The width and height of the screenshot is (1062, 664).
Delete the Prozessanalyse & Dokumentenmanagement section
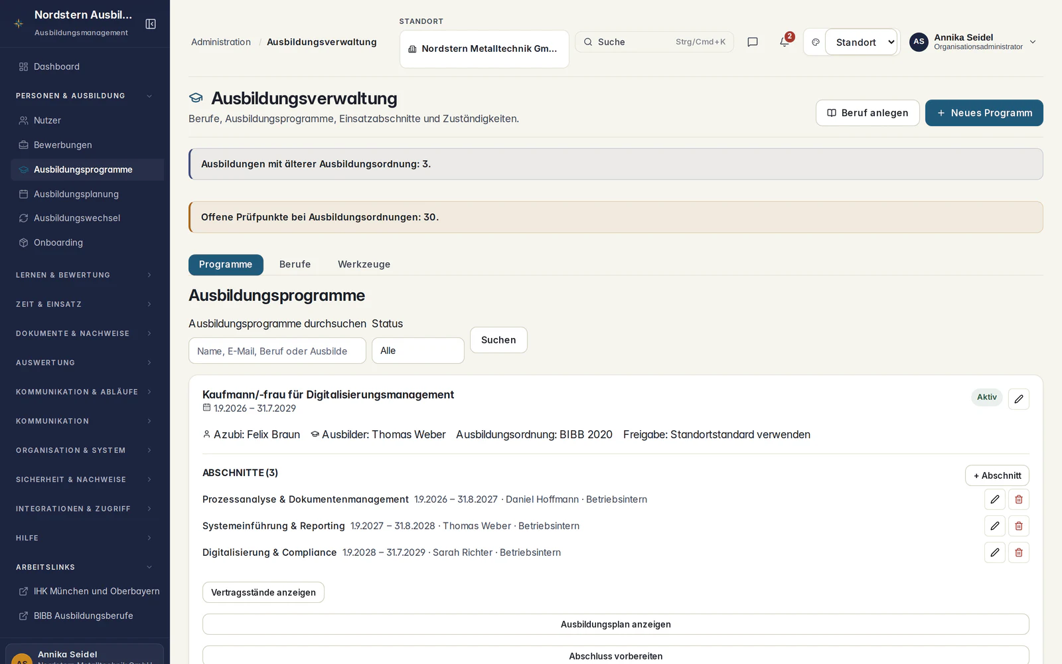[x=1019, y=499]
